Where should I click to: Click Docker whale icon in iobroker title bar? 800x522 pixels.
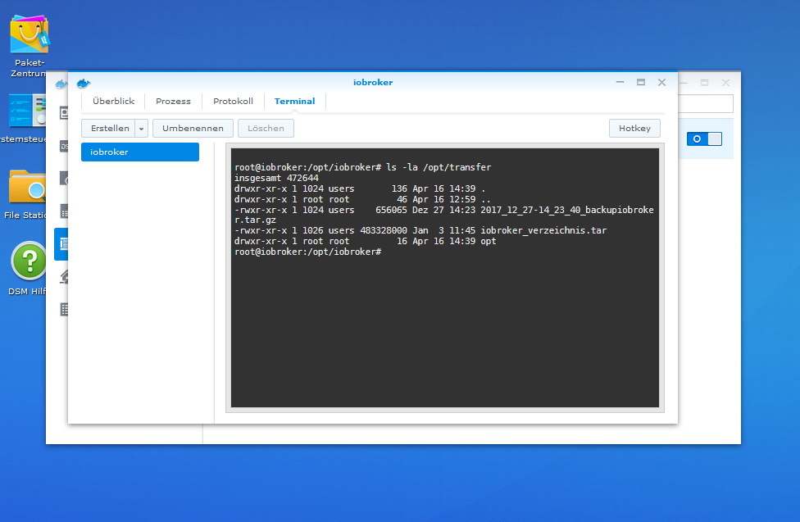[x=83, y=83]
